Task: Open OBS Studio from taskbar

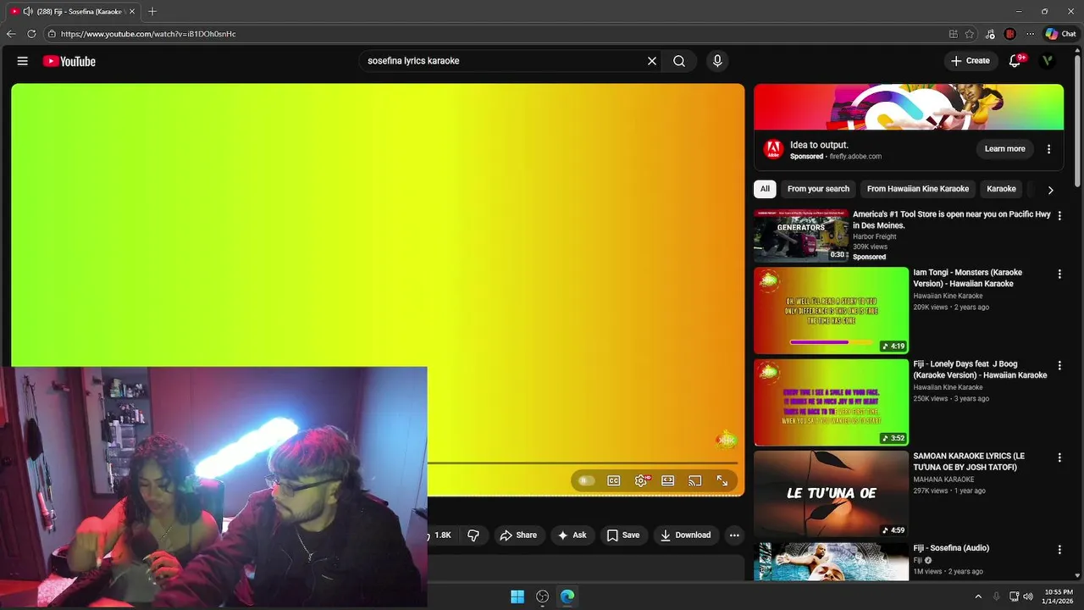Action: [x=543, y=596]
